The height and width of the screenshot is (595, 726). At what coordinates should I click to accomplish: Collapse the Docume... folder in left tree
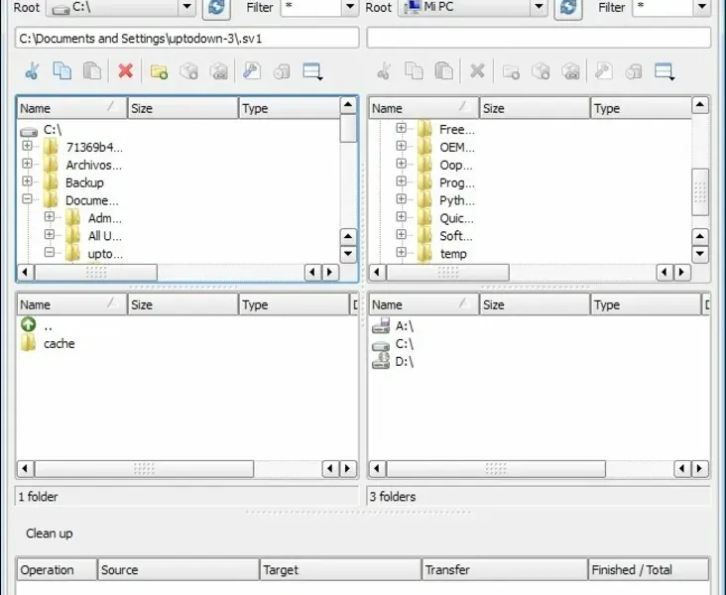[x=27, y=199]
